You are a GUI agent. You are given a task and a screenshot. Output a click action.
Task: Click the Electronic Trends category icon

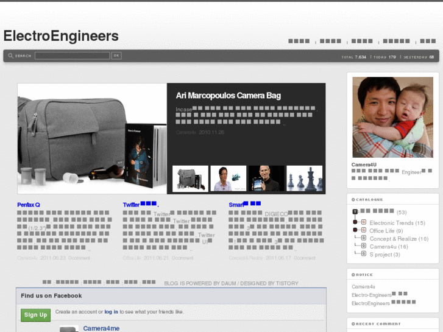tap(364, 222)
